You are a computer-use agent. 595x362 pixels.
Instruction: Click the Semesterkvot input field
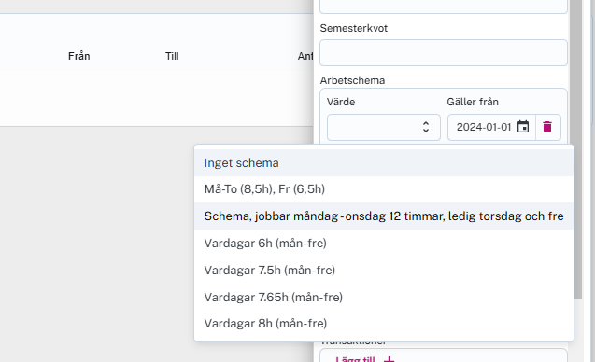(444, 52)
